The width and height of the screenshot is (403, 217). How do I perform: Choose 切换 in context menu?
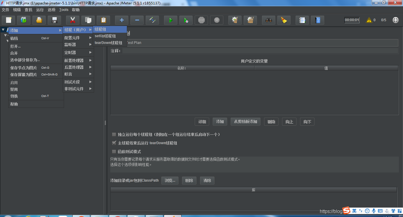coord(36,96)
